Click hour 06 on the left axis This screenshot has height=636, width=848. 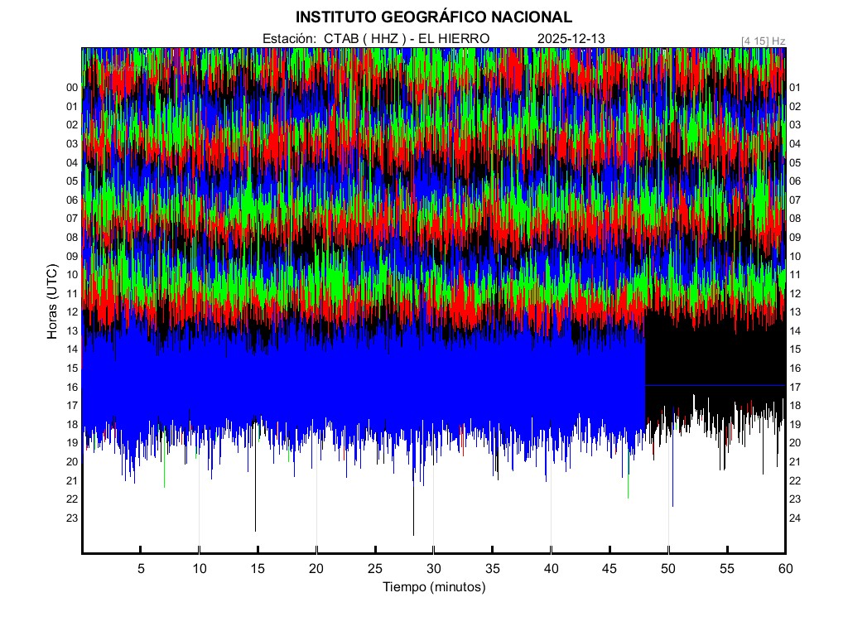coord(72,200)
